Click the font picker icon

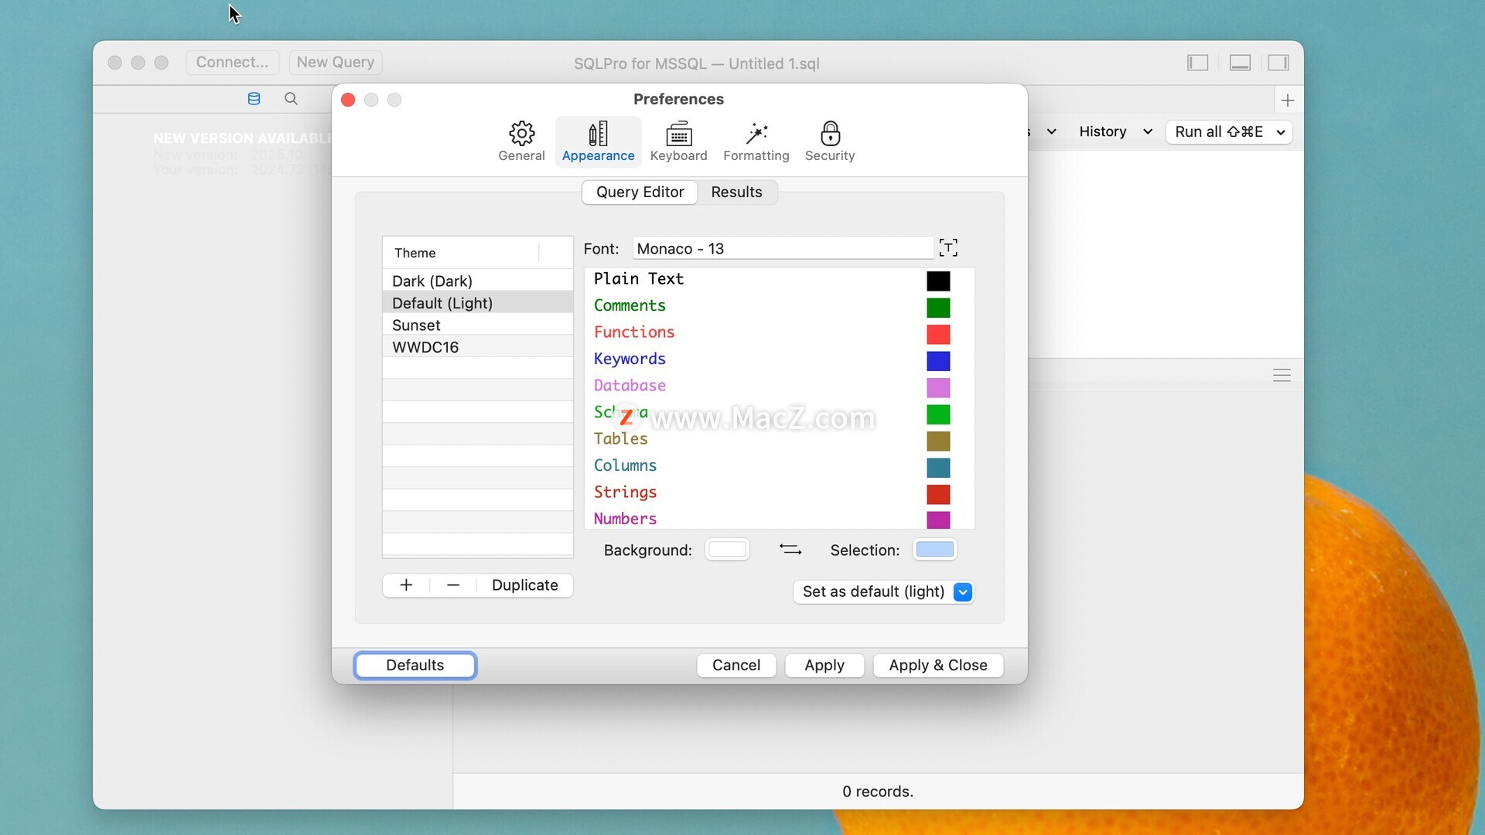[948, 248]
